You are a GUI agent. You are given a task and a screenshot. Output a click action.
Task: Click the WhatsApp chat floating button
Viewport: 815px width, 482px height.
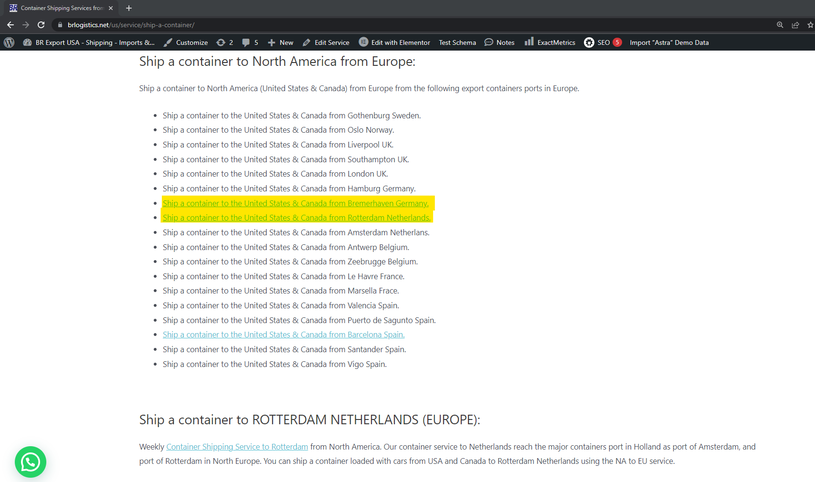[x=31, y=461]
